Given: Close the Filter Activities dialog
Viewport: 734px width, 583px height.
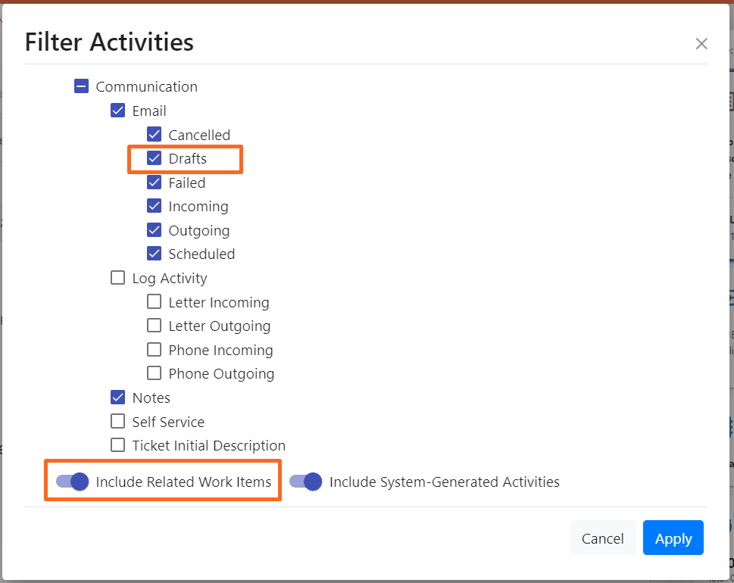Looking at the screenshot, I should coord(701,44).
